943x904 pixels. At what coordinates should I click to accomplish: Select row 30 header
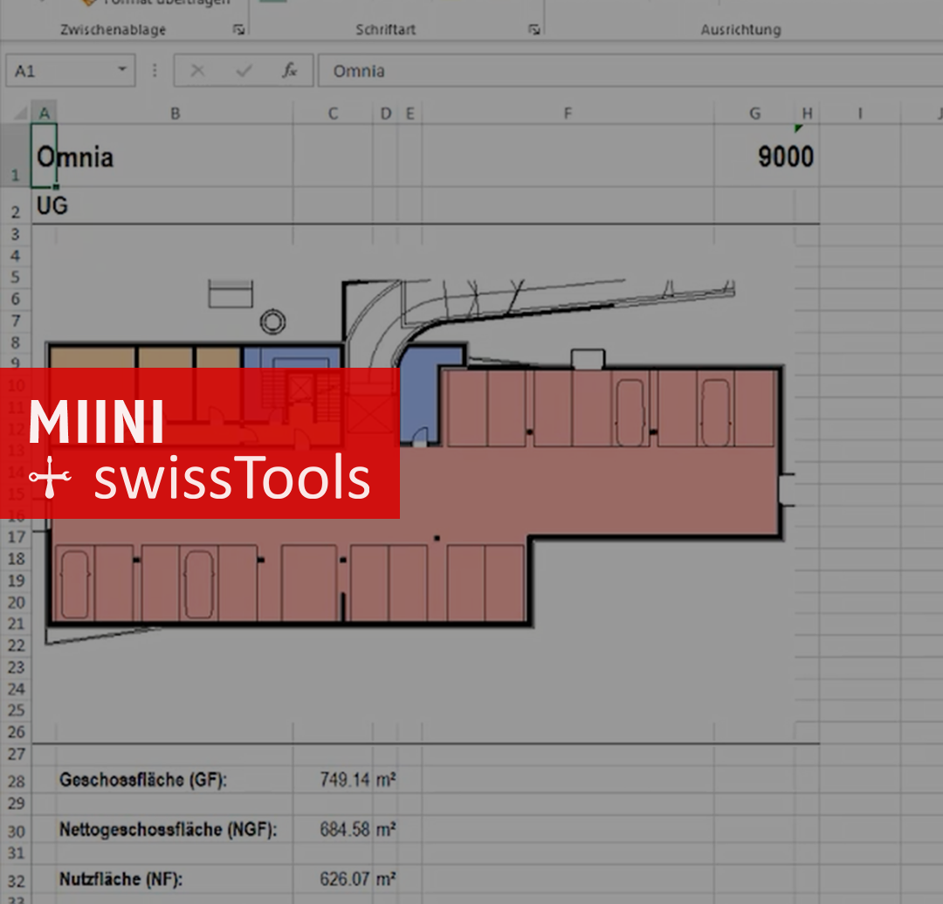click(16, 831)
